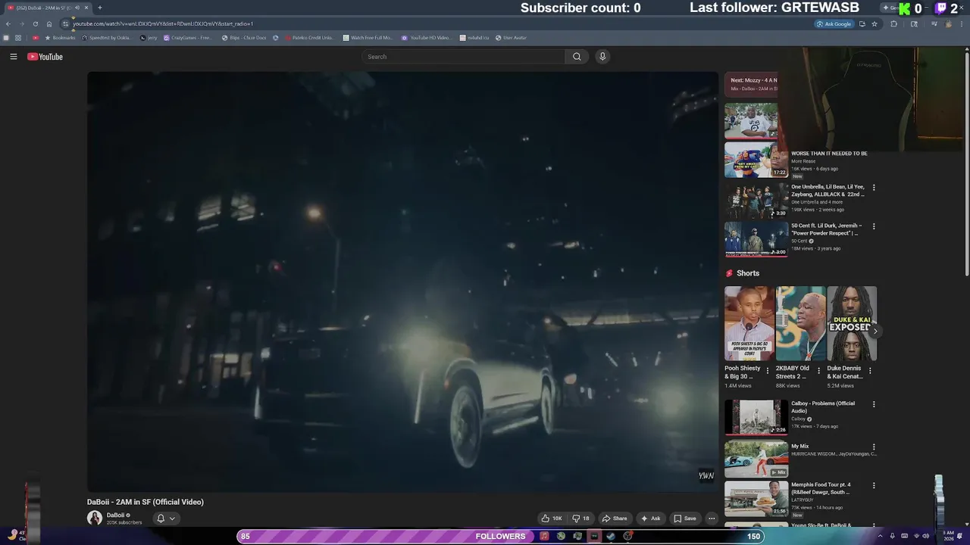The image size is (970, 545).
Task: Open browser extensions puzzle icon
Action: (894, 23)
